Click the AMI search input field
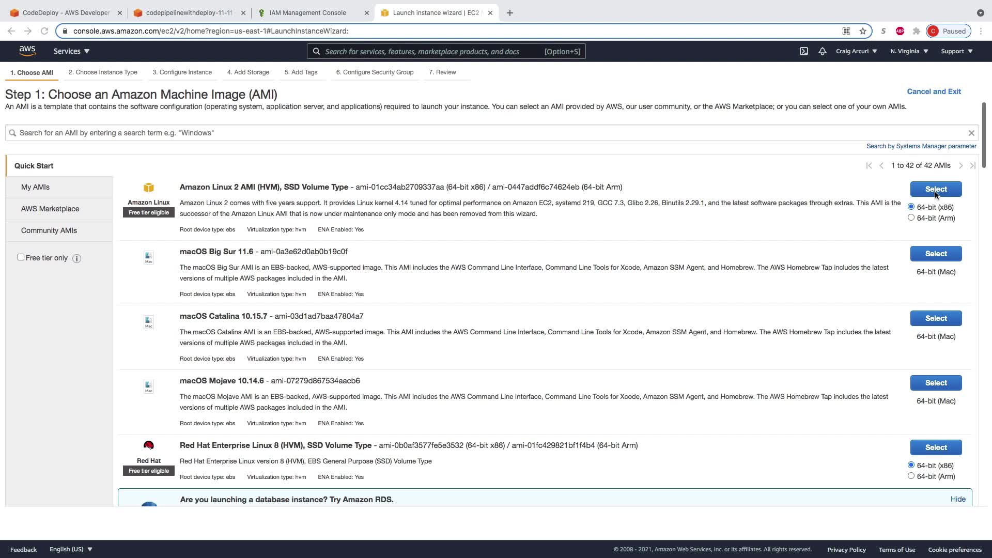The image size is (992, 558). tap(486, 133)
